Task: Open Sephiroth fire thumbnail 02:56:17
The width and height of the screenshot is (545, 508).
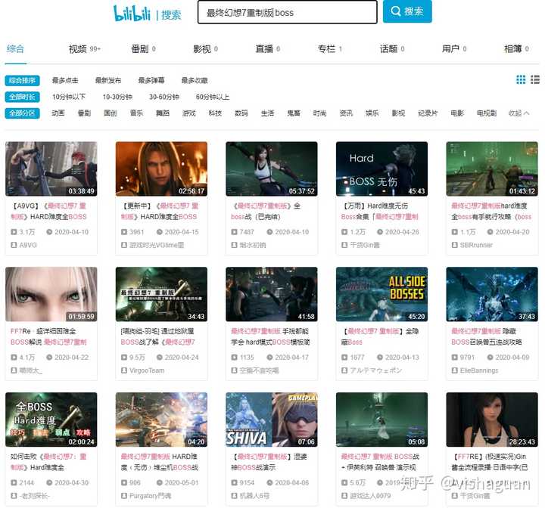Action: 161,169
